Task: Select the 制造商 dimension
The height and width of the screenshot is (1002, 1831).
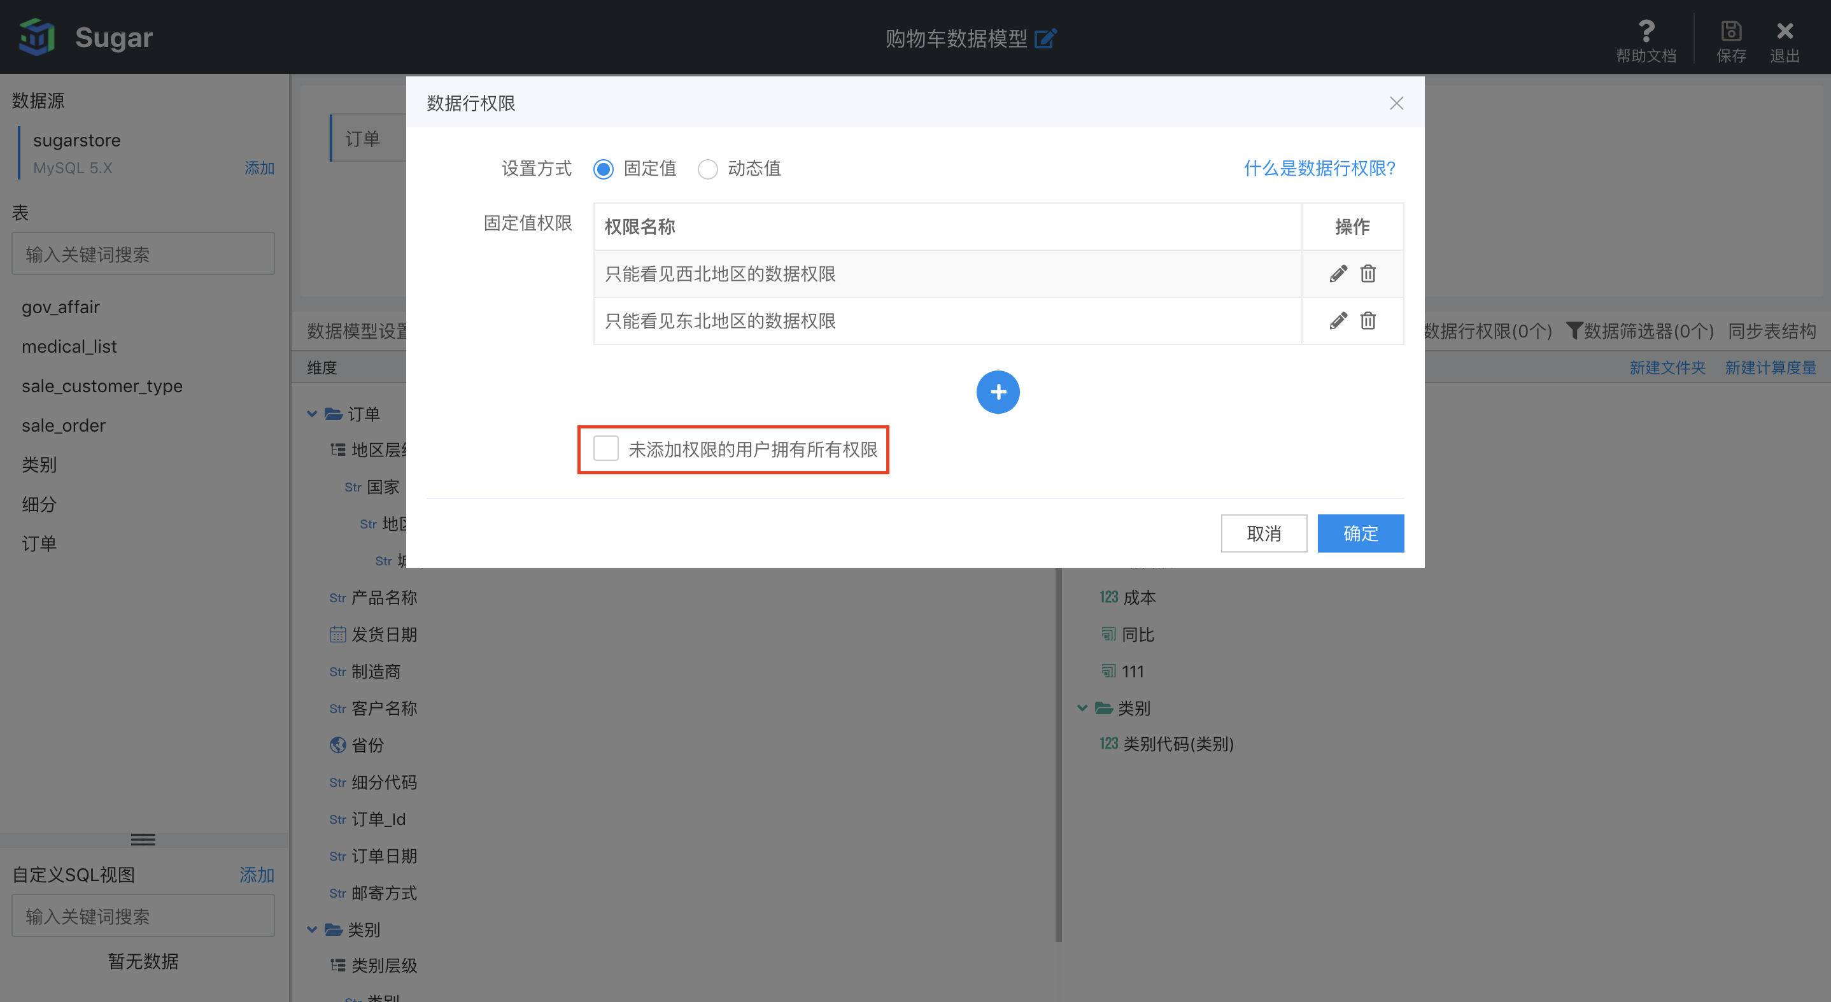Action: pyautogui.click(x=376, y=672)
